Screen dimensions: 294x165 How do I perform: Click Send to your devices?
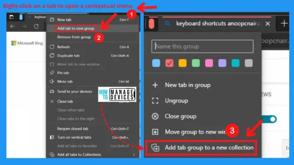pos(75,91)
